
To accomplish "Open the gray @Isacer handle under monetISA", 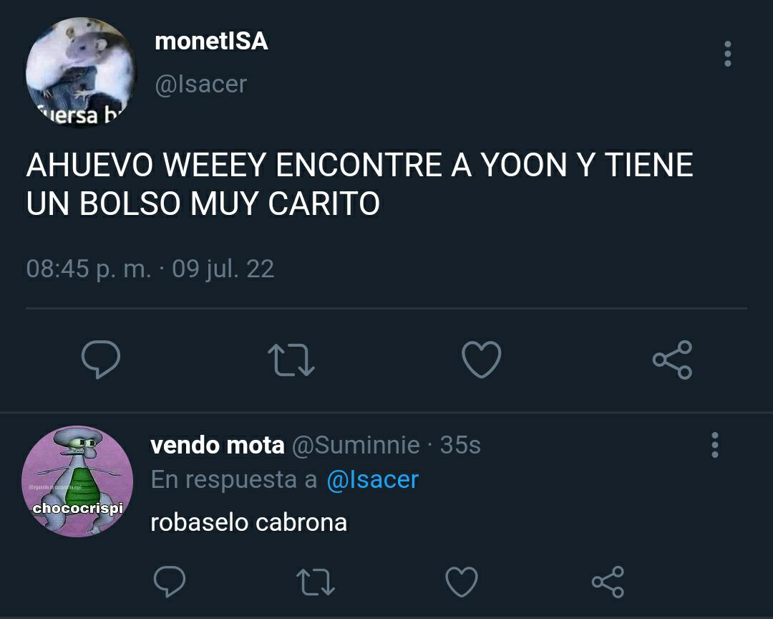I will click(x=200, y=85).
